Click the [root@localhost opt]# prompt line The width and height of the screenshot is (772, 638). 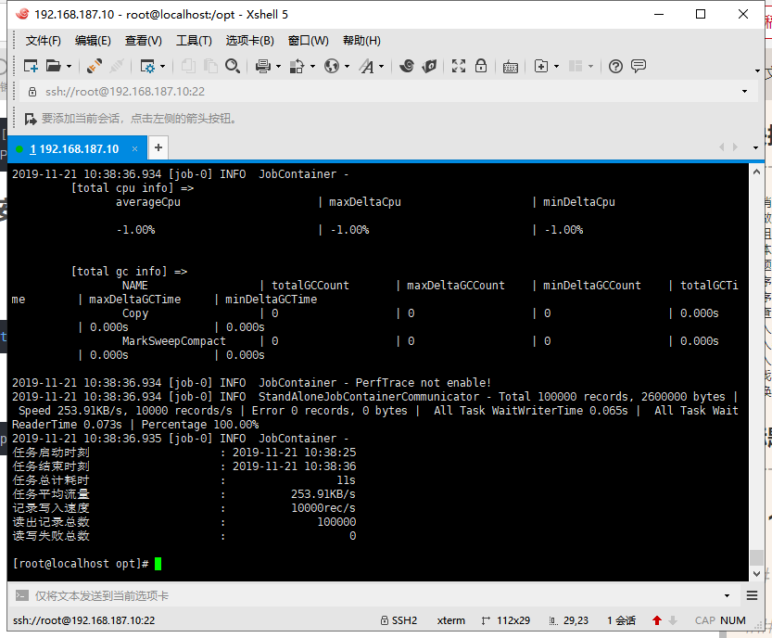coord(81,564)
